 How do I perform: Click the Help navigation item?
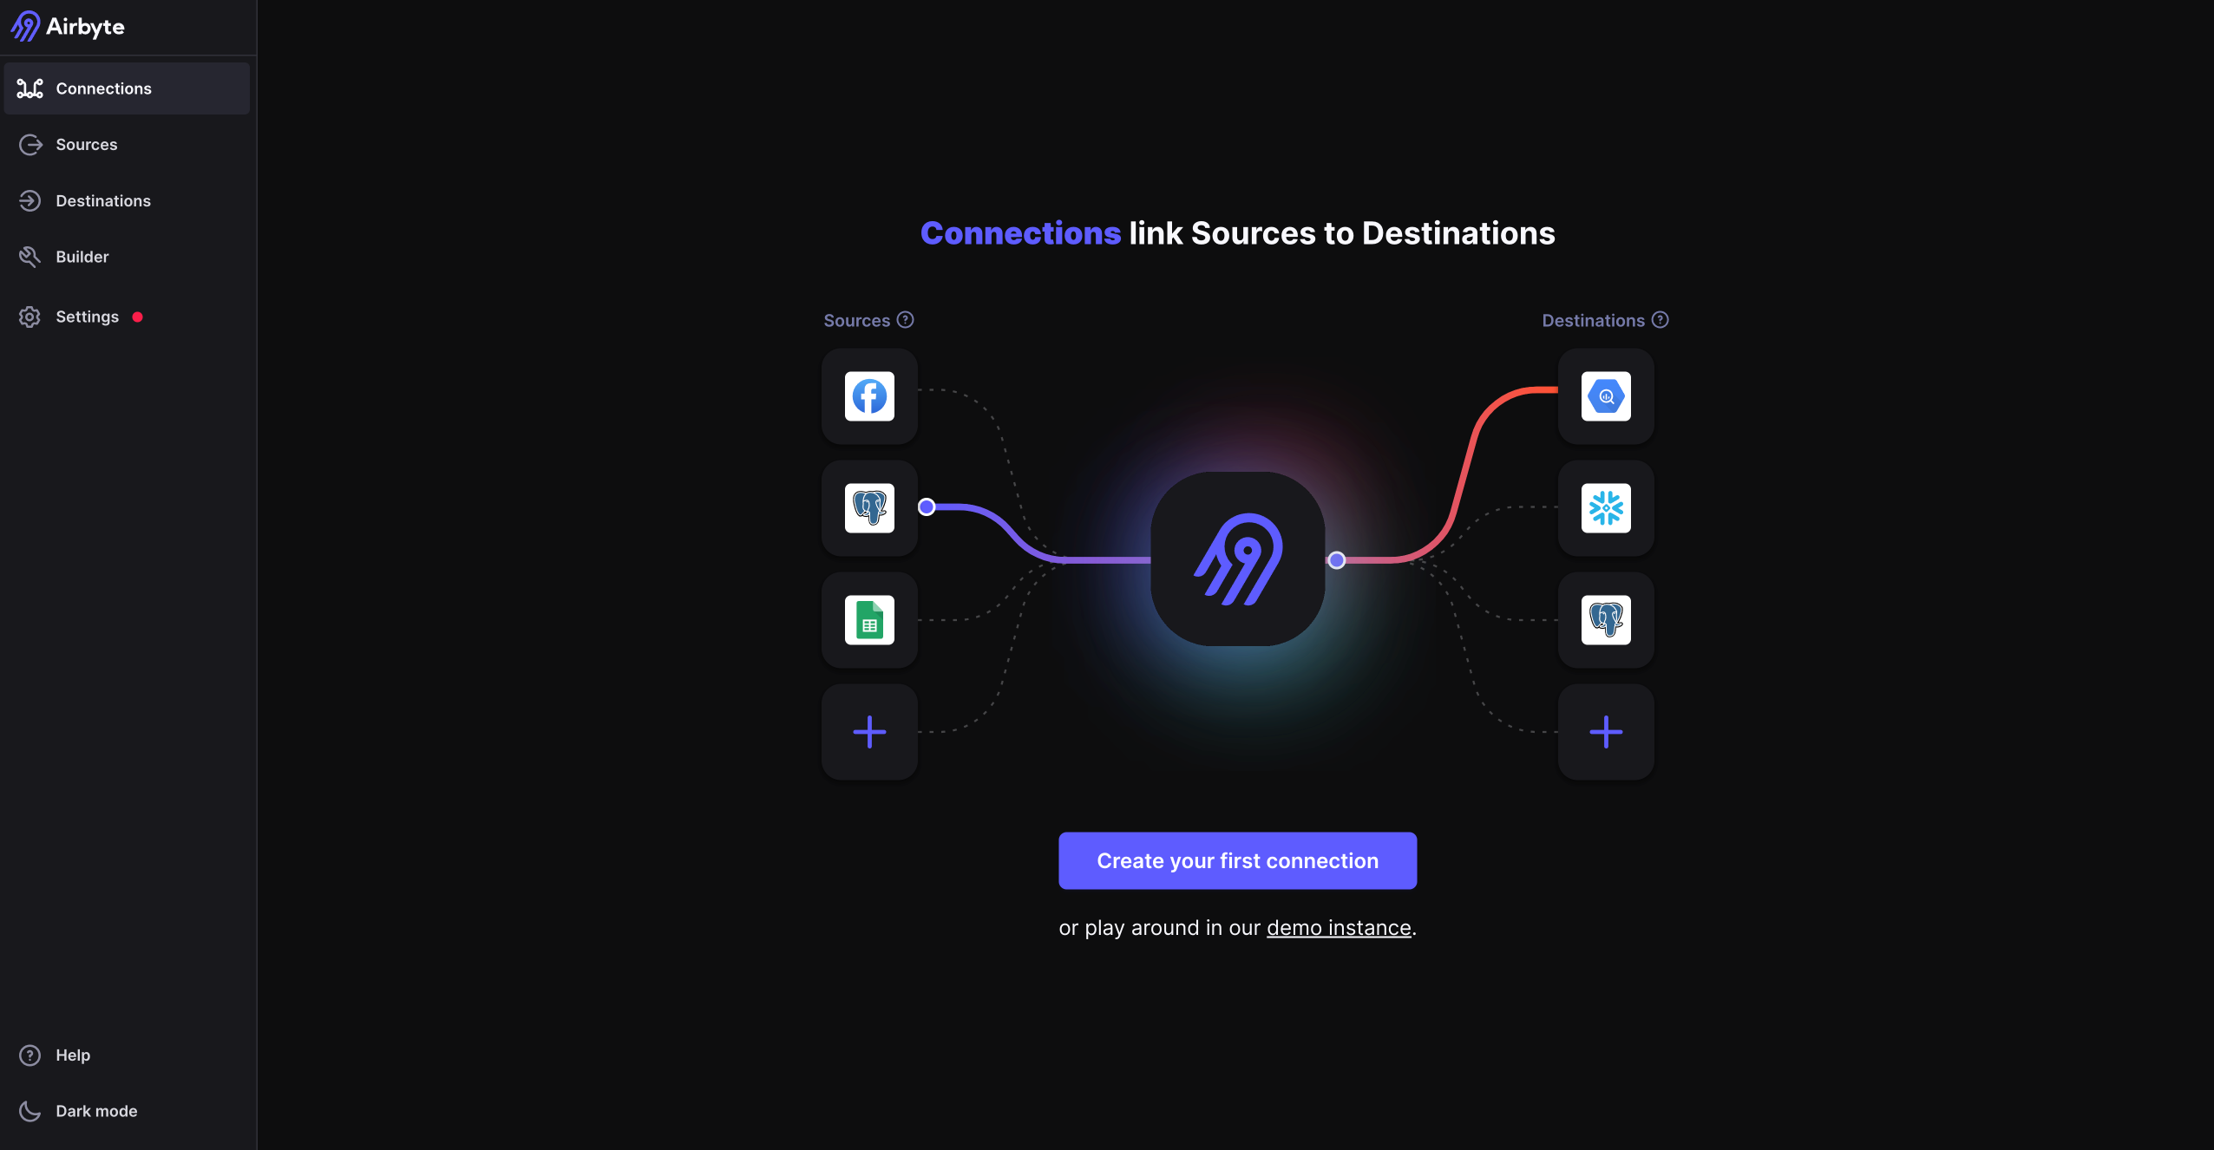[73, 1055]
